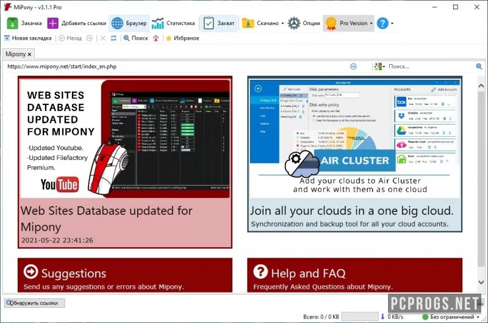This screenshot has height=323, width=488.
Task: Expand the Скачано dropdown arrow
Action: [x=282, y=23]
